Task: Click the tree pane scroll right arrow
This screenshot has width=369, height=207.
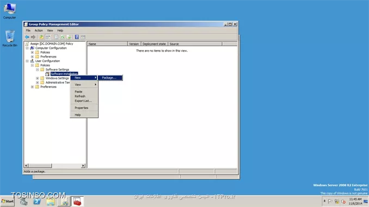Action: tap(83, 166)
